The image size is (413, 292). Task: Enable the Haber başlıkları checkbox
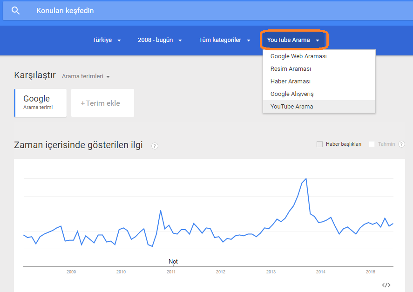(319, 144)
